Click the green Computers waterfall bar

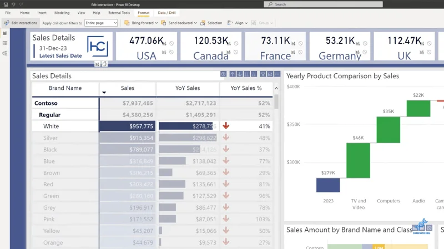(388, 130)
